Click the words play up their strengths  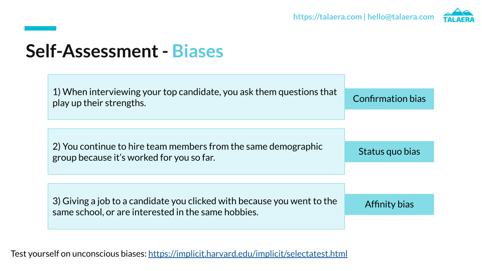point(99,103)
